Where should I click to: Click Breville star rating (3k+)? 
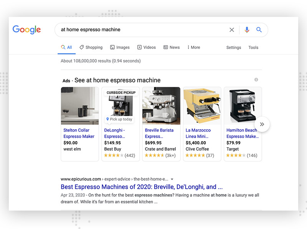(x=160, y=155)
